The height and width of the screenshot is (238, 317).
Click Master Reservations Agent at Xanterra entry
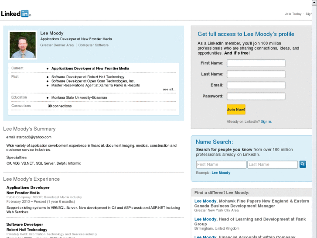pyautogui.click(x=95, y=85)
